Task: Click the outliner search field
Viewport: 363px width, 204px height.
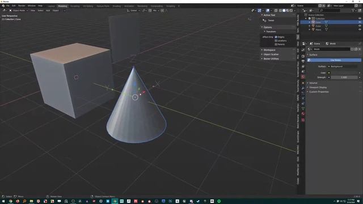Action: point(330,11)
